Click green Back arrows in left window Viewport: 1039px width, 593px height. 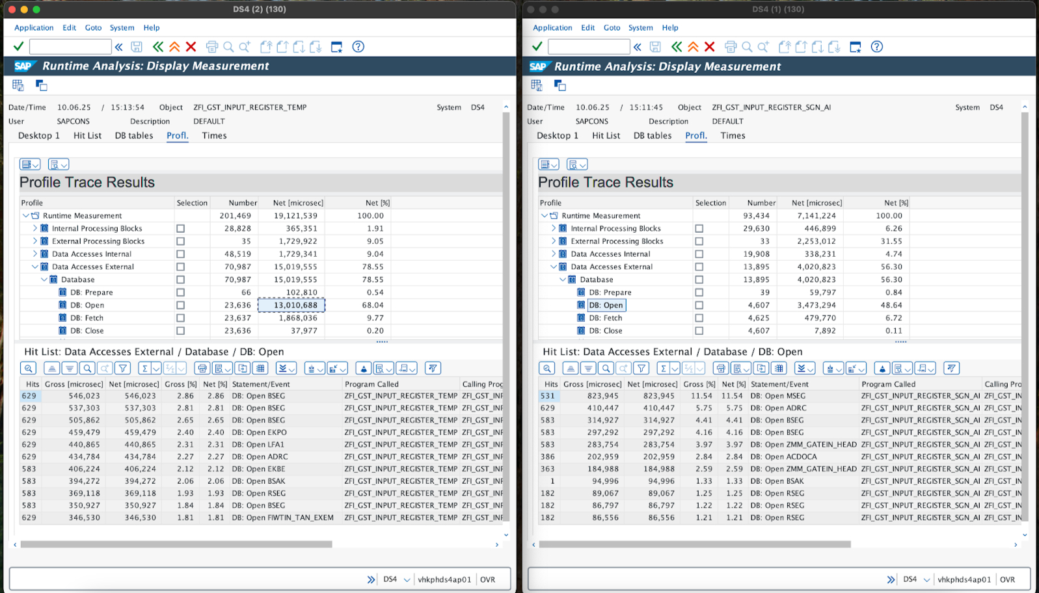pyautogui.click(x=158, y=47)
